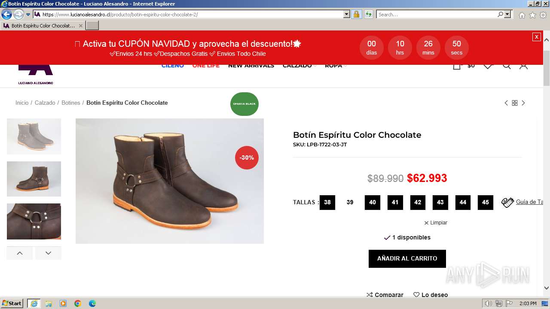Click the Comparar link

pyautogui.click(x=385, y=295)
